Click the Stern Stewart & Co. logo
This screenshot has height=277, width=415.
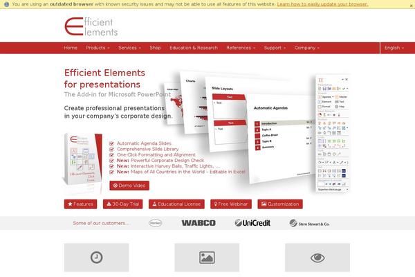(309, 223)
